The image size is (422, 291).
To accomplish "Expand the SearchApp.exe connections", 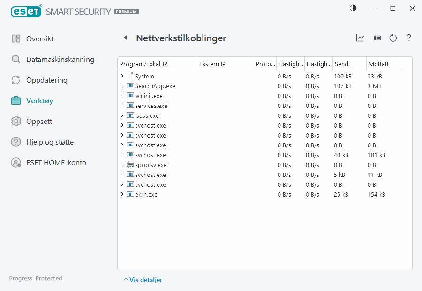I will tap(122, 86).
